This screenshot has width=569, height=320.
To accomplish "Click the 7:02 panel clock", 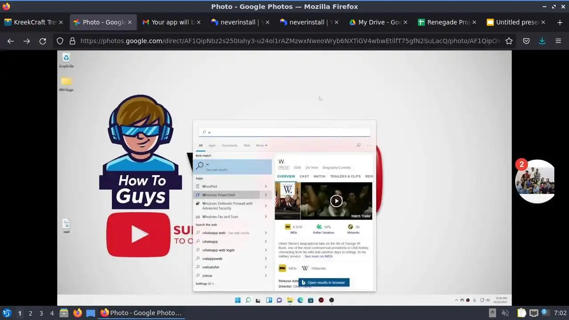I will click(560, 313).
